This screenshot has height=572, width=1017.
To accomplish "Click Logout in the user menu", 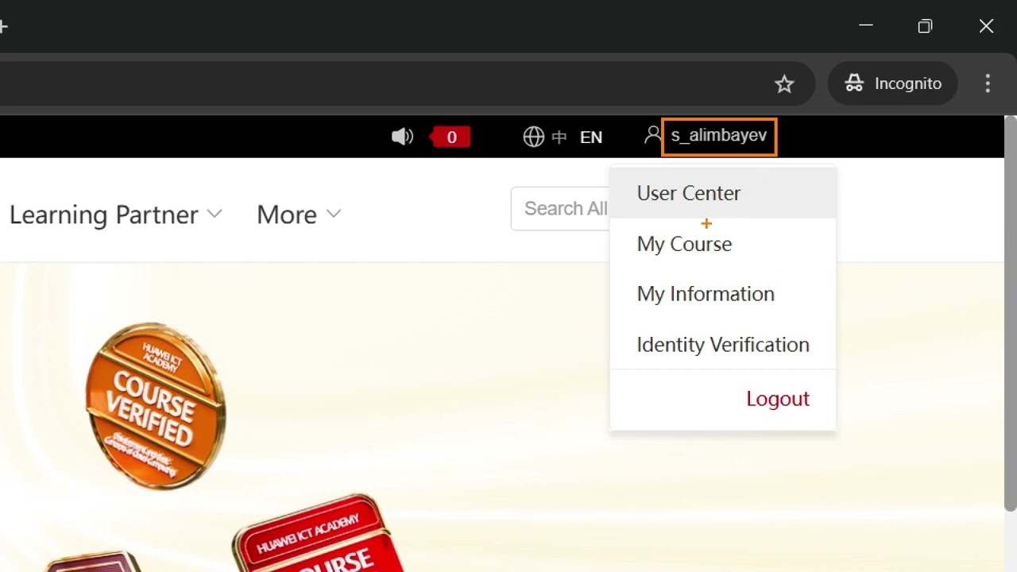I will (777, 399).
